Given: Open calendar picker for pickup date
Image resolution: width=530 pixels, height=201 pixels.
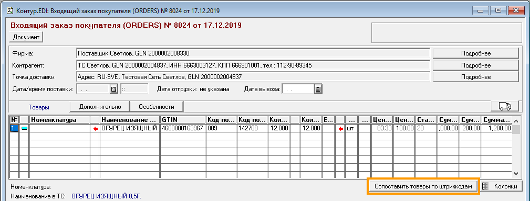Looking at the screenshot, I should [x=318, y=89].
